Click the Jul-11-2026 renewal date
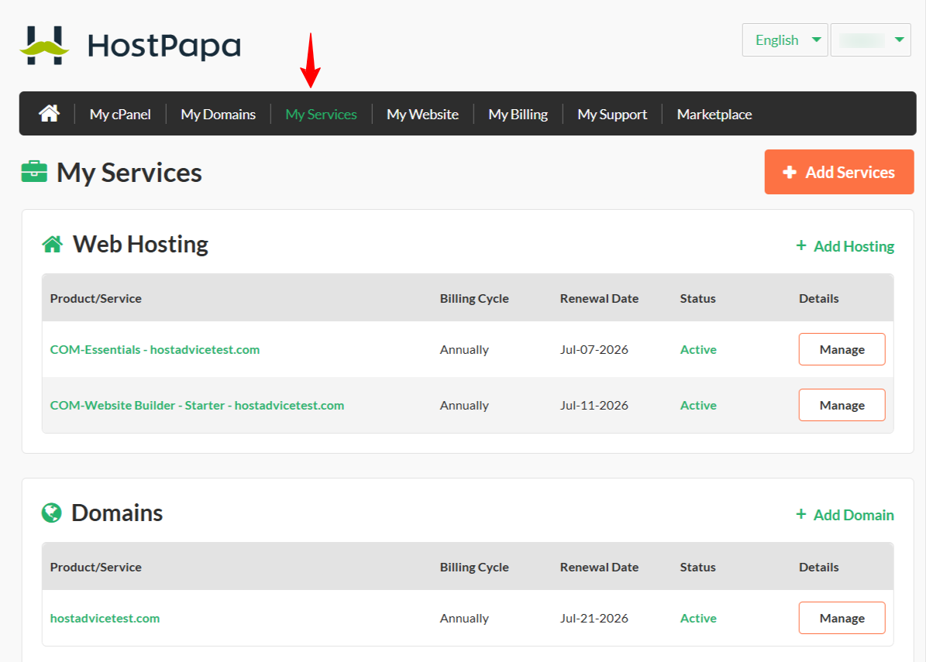 pos(594,406)
